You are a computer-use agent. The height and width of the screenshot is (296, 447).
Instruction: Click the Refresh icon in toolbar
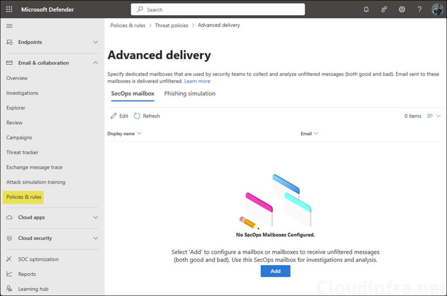[137, 116]
